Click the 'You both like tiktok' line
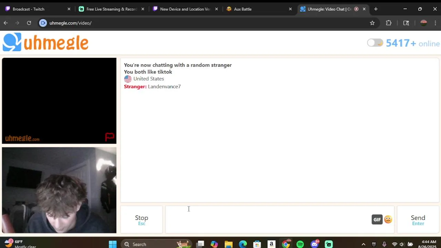Image resolution: width=441 pixels, height=248 pixels. pos(148,72)
